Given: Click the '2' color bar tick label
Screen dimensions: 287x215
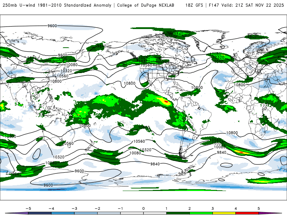Looking at the screenshot, I should 190,209.
